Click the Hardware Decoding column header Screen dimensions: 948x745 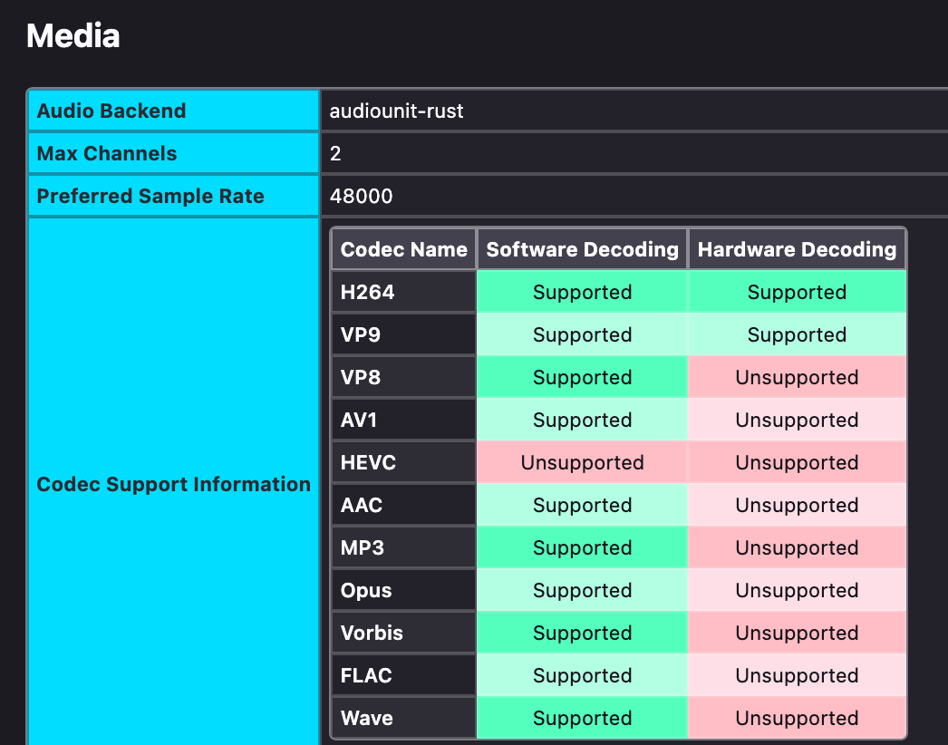(x=797, y=249)
